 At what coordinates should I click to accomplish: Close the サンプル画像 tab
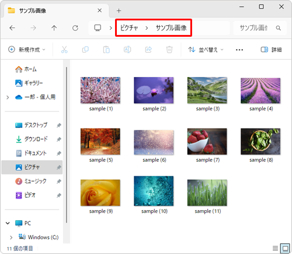[x=99, y=11]
